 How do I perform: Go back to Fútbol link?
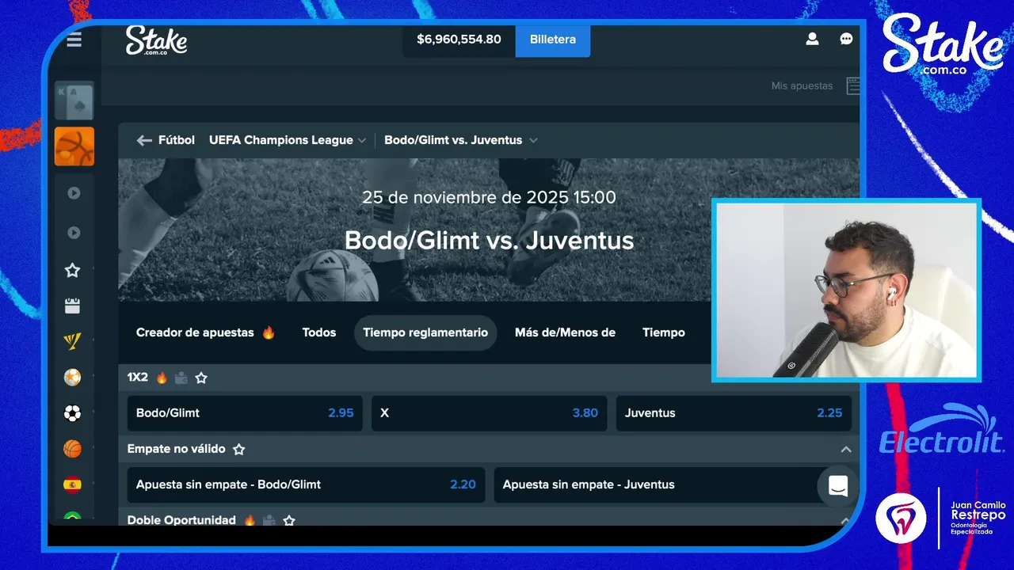(177, 140)
